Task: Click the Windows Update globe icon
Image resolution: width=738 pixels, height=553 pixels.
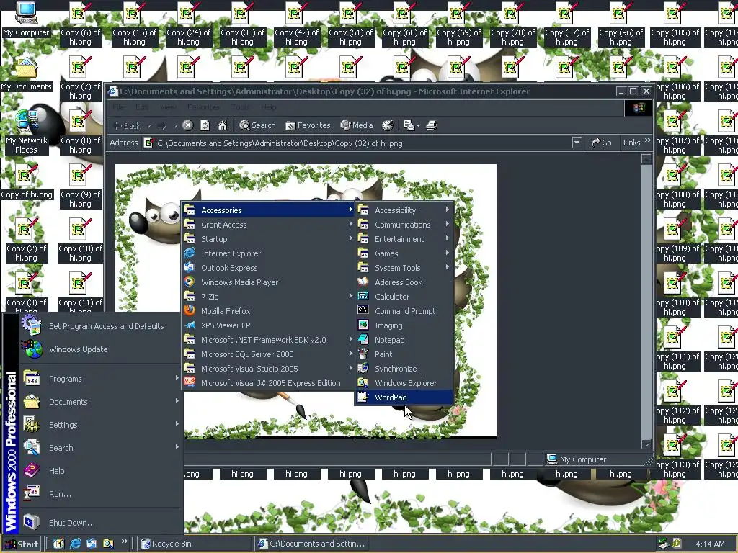Action: [x=32, y=349]
